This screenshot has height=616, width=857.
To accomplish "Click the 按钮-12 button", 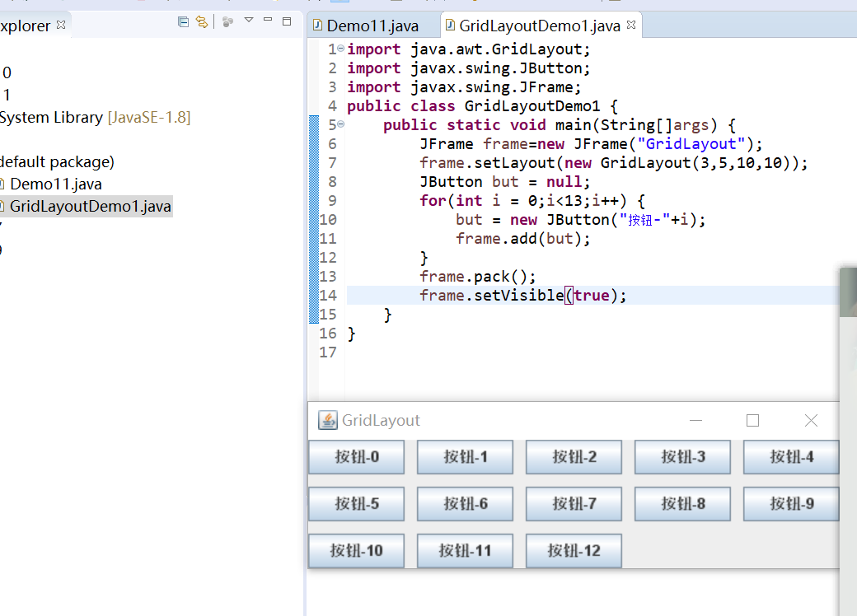I will coord(574,551).
